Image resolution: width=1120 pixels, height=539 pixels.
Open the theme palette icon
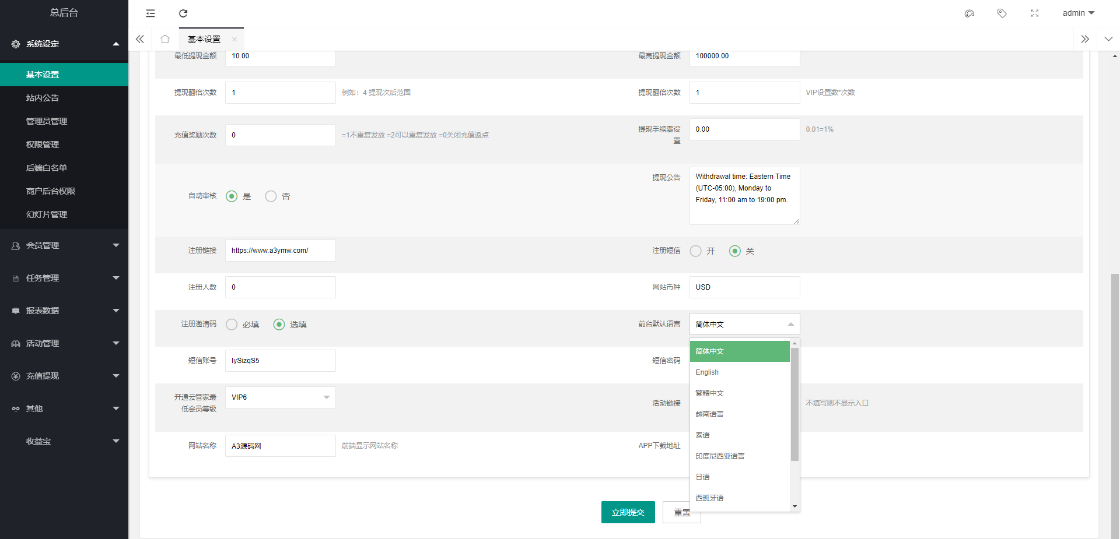click(x=970, y=13)
